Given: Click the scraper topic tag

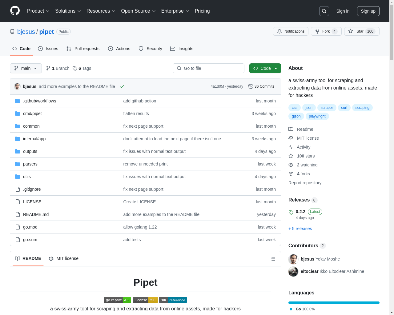Looking at the screenshot, I should tap(327, 108).
